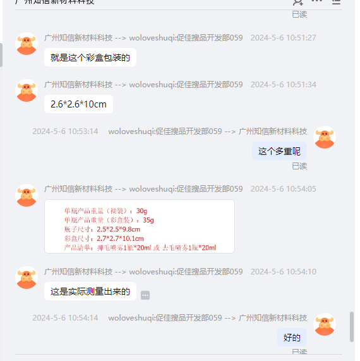Click the avatar of the 10:54:05 image message
The image size is (360, 361).
pos(27,195)
